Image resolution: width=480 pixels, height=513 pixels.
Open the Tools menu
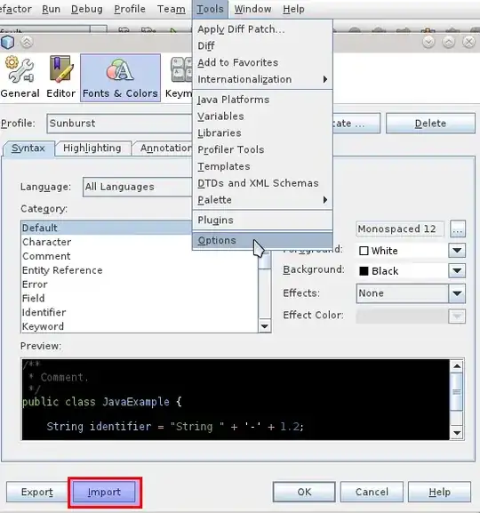210,9
